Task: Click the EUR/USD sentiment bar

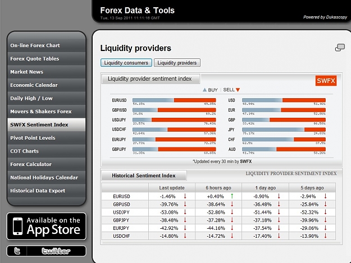Action: (x=174, y=100)
